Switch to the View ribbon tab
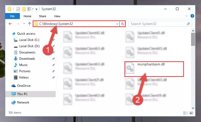The width and height of the screenshot is (201, 122). click(x=57, y=16)
